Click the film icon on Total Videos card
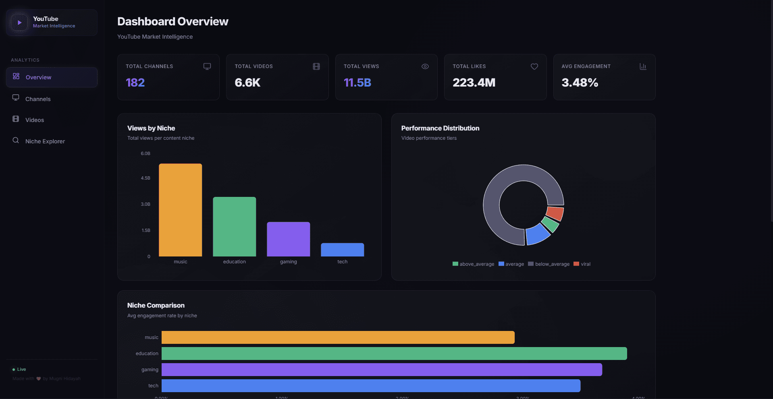 tap(316, 66)
